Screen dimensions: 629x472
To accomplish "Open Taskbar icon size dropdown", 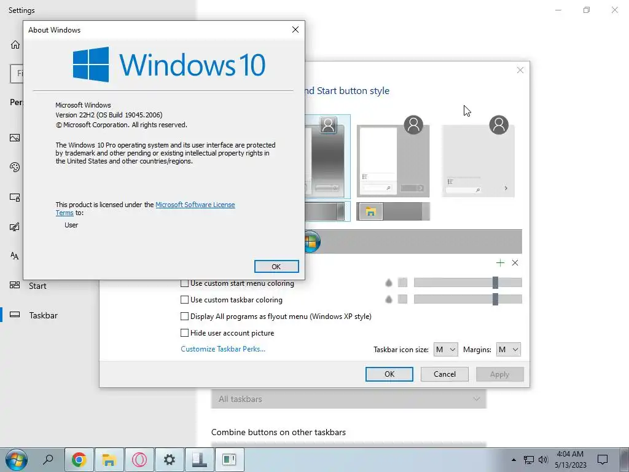I will coord(446,350).
